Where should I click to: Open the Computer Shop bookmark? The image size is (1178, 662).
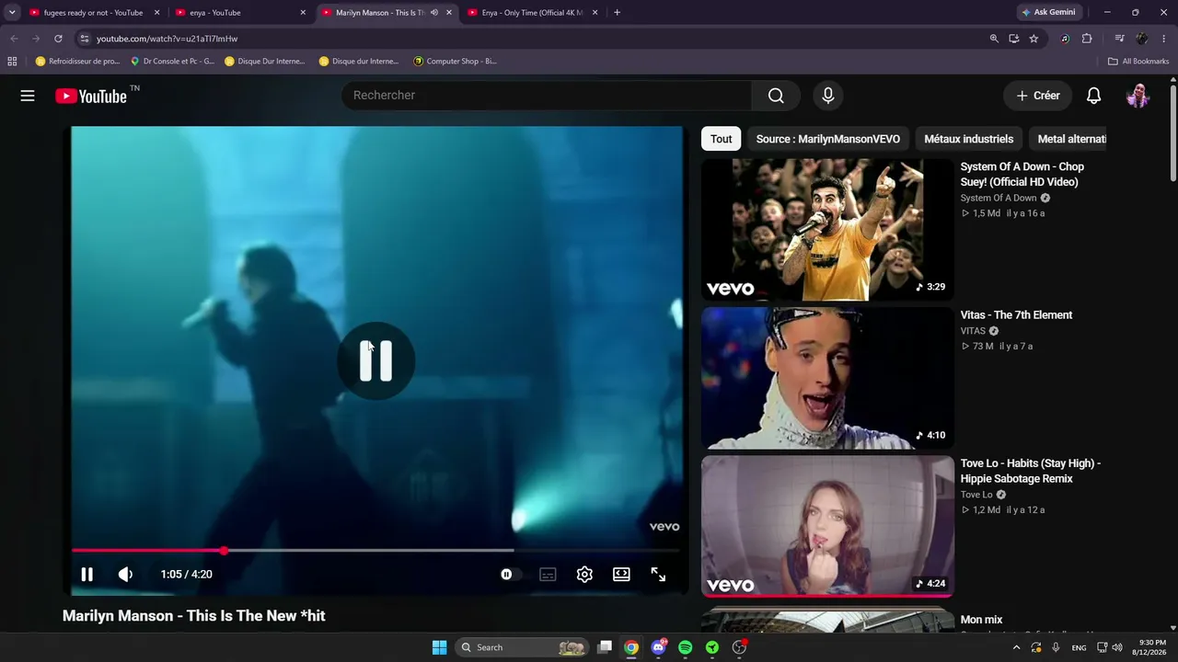(456, 62)
